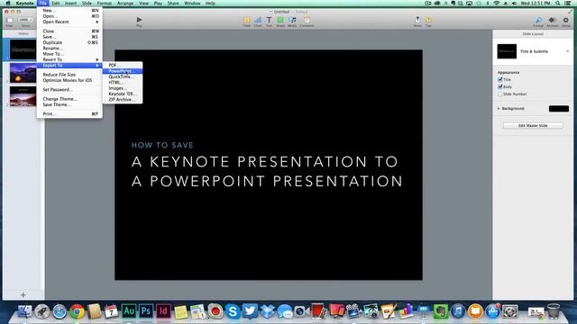
Task: Add a Comment from the toolbar
Action: click(307, 20)
